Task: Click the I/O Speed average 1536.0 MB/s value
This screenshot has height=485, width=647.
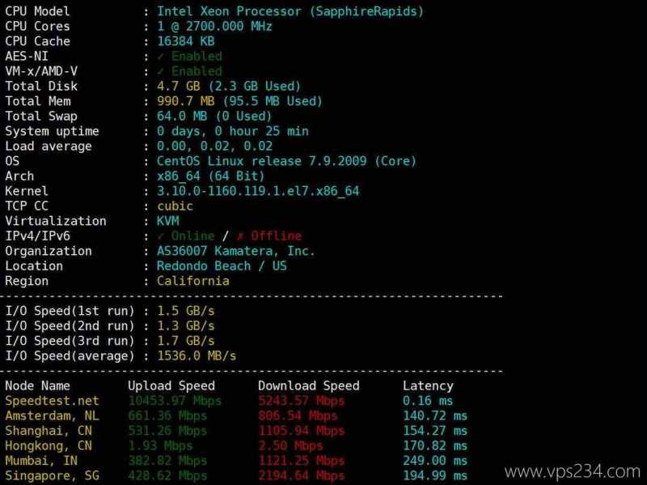Action: click(197, 355)
